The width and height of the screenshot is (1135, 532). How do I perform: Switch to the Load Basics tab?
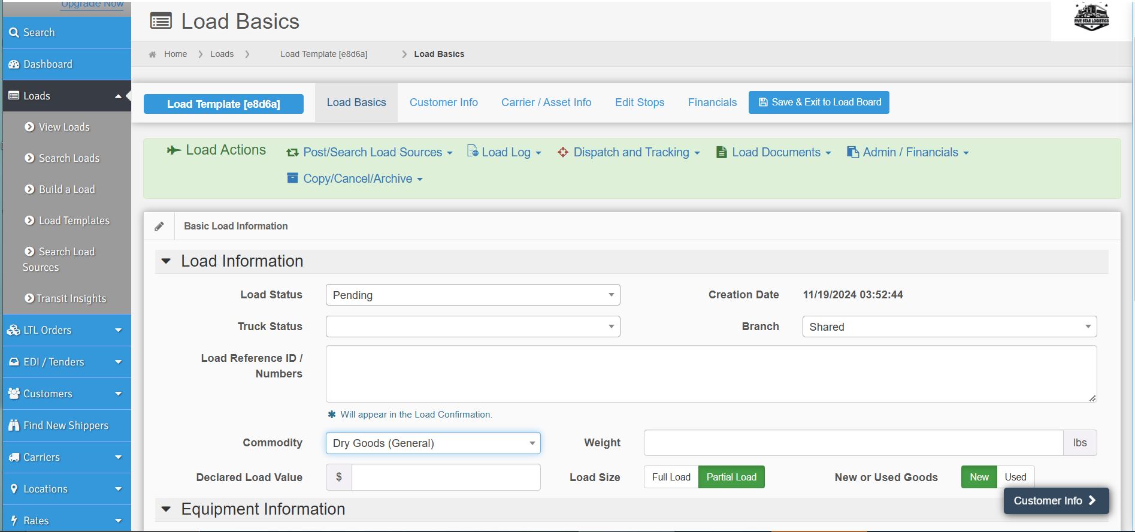pos(356,102)
